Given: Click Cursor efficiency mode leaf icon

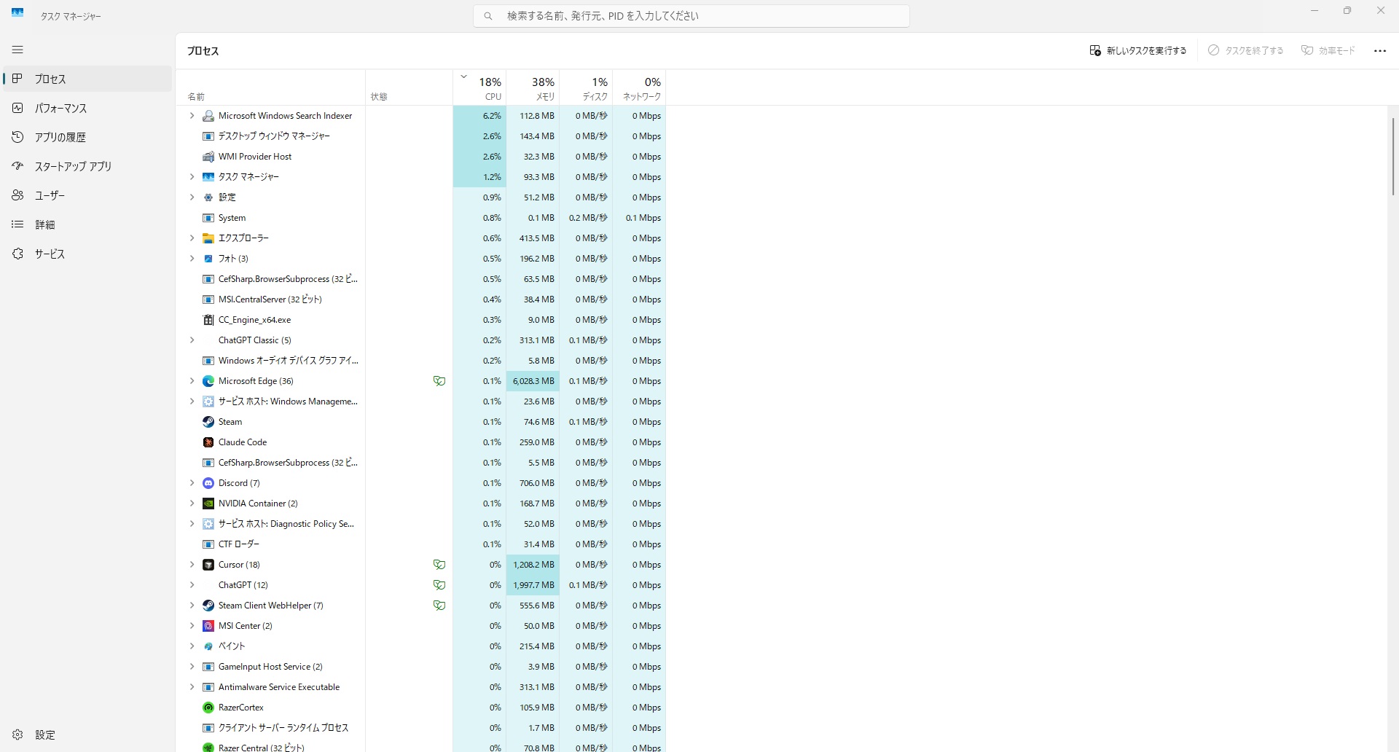Looking at the screenshot, I should pyautogui.click(x=439, y=565).
